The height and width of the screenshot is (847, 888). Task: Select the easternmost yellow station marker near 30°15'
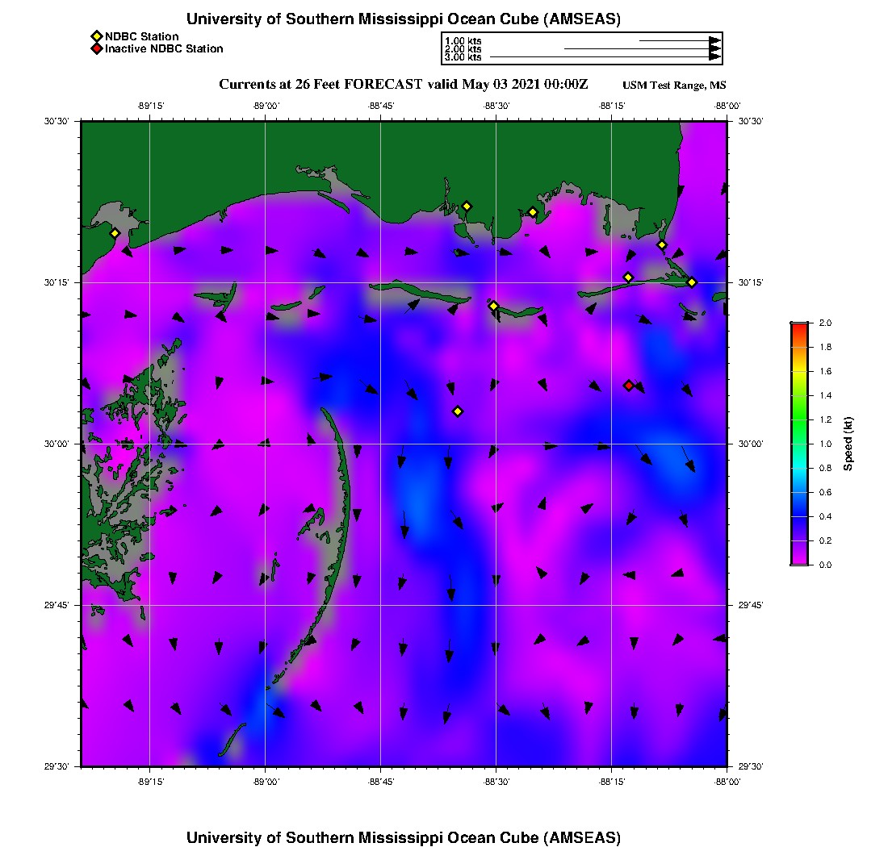point(692,282)
